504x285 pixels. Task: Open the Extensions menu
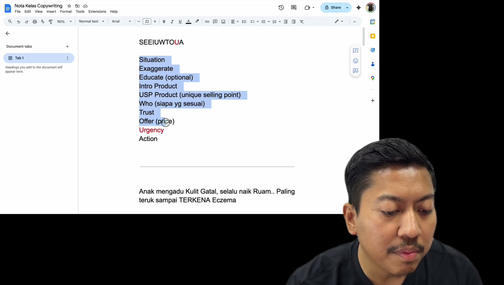97,12
